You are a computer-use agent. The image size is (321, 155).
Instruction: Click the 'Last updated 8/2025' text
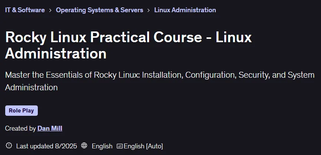(x=46, y=146)
